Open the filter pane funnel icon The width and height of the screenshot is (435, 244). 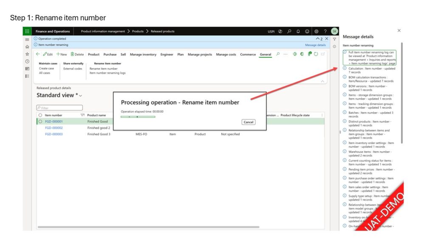(335, 39)
